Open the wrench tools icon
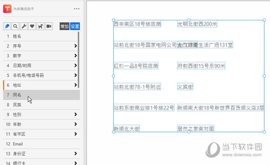This screenshot has height=165, width=270. [x=23, y=26]
